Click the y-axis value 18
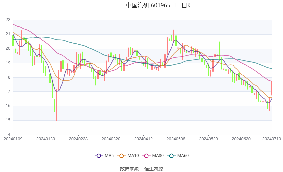The image size is (283, 172). 8,77
